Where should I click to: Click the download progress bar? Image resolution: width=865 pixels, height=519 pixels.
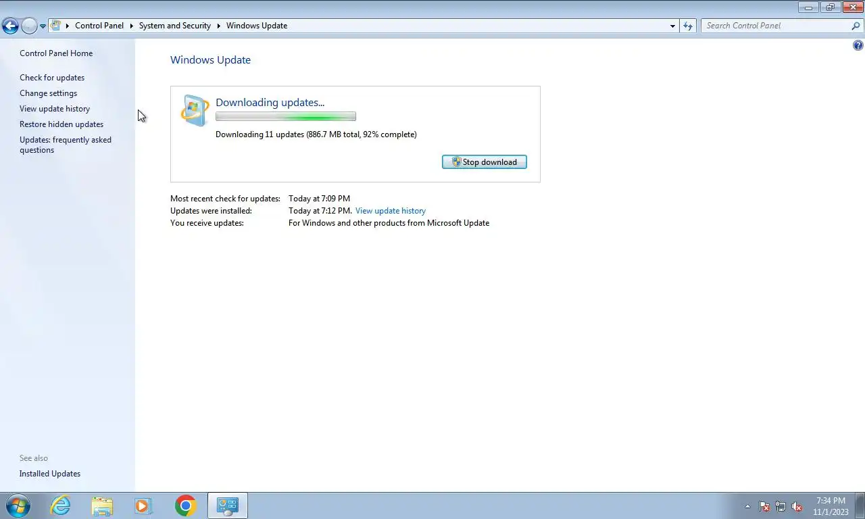286,117
